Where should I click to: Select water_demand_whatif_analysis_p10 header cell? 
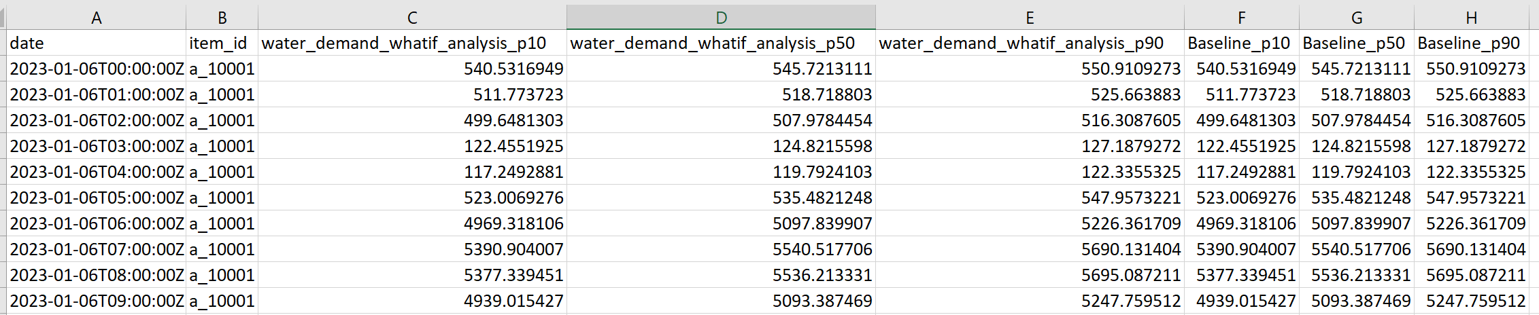pos(412,43)
